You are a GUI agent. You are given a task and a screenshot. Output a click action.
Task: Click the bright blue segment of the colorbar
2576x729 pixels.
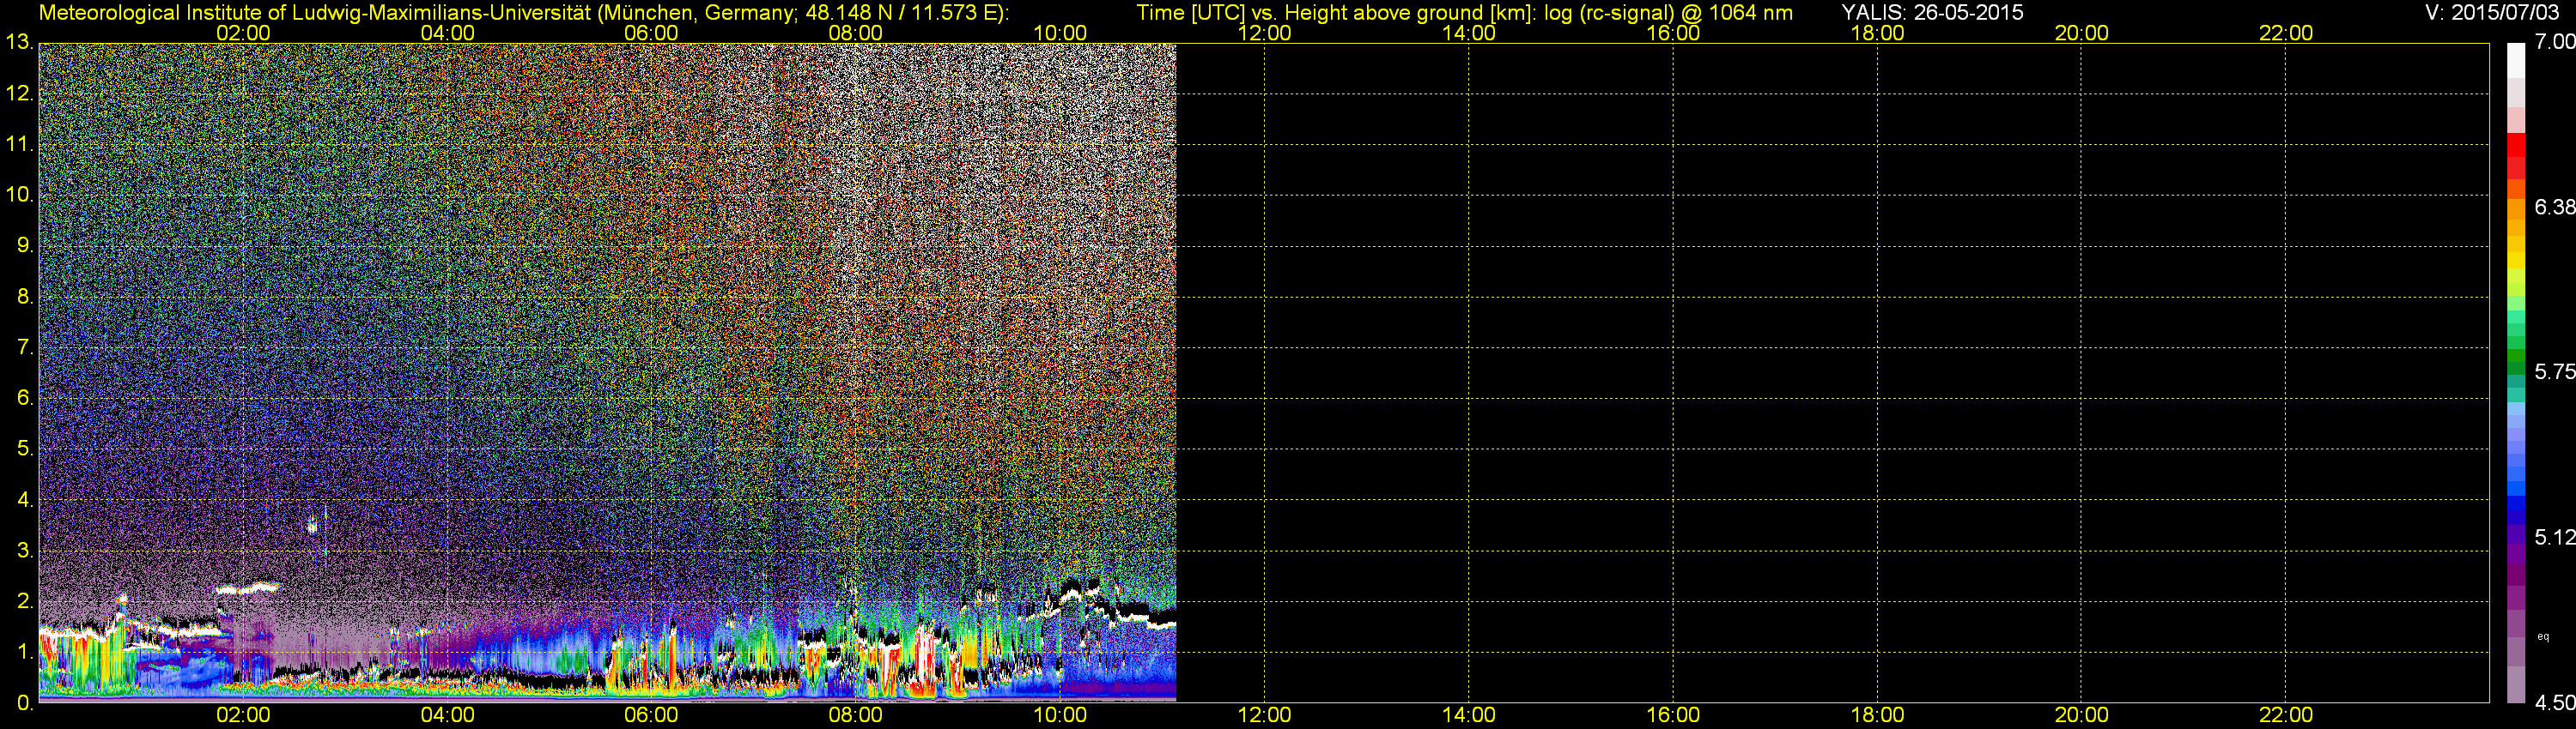pos(2515,488)
